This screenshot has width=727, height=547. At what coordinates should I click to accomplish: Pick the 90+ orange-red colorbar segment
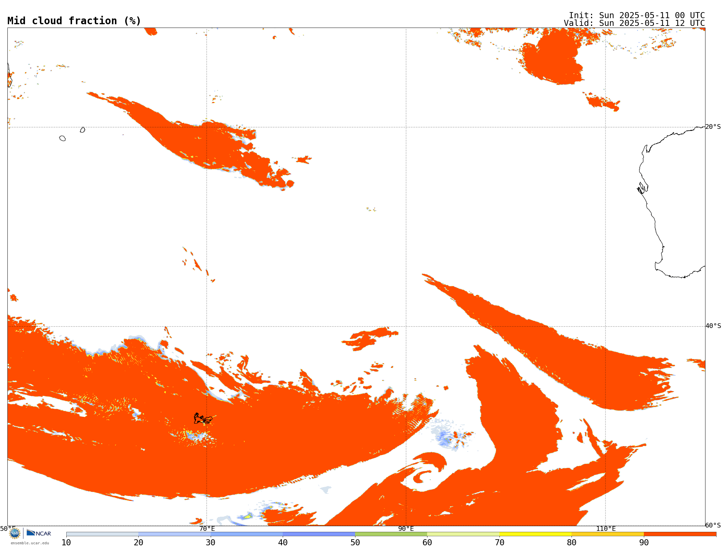680,534
